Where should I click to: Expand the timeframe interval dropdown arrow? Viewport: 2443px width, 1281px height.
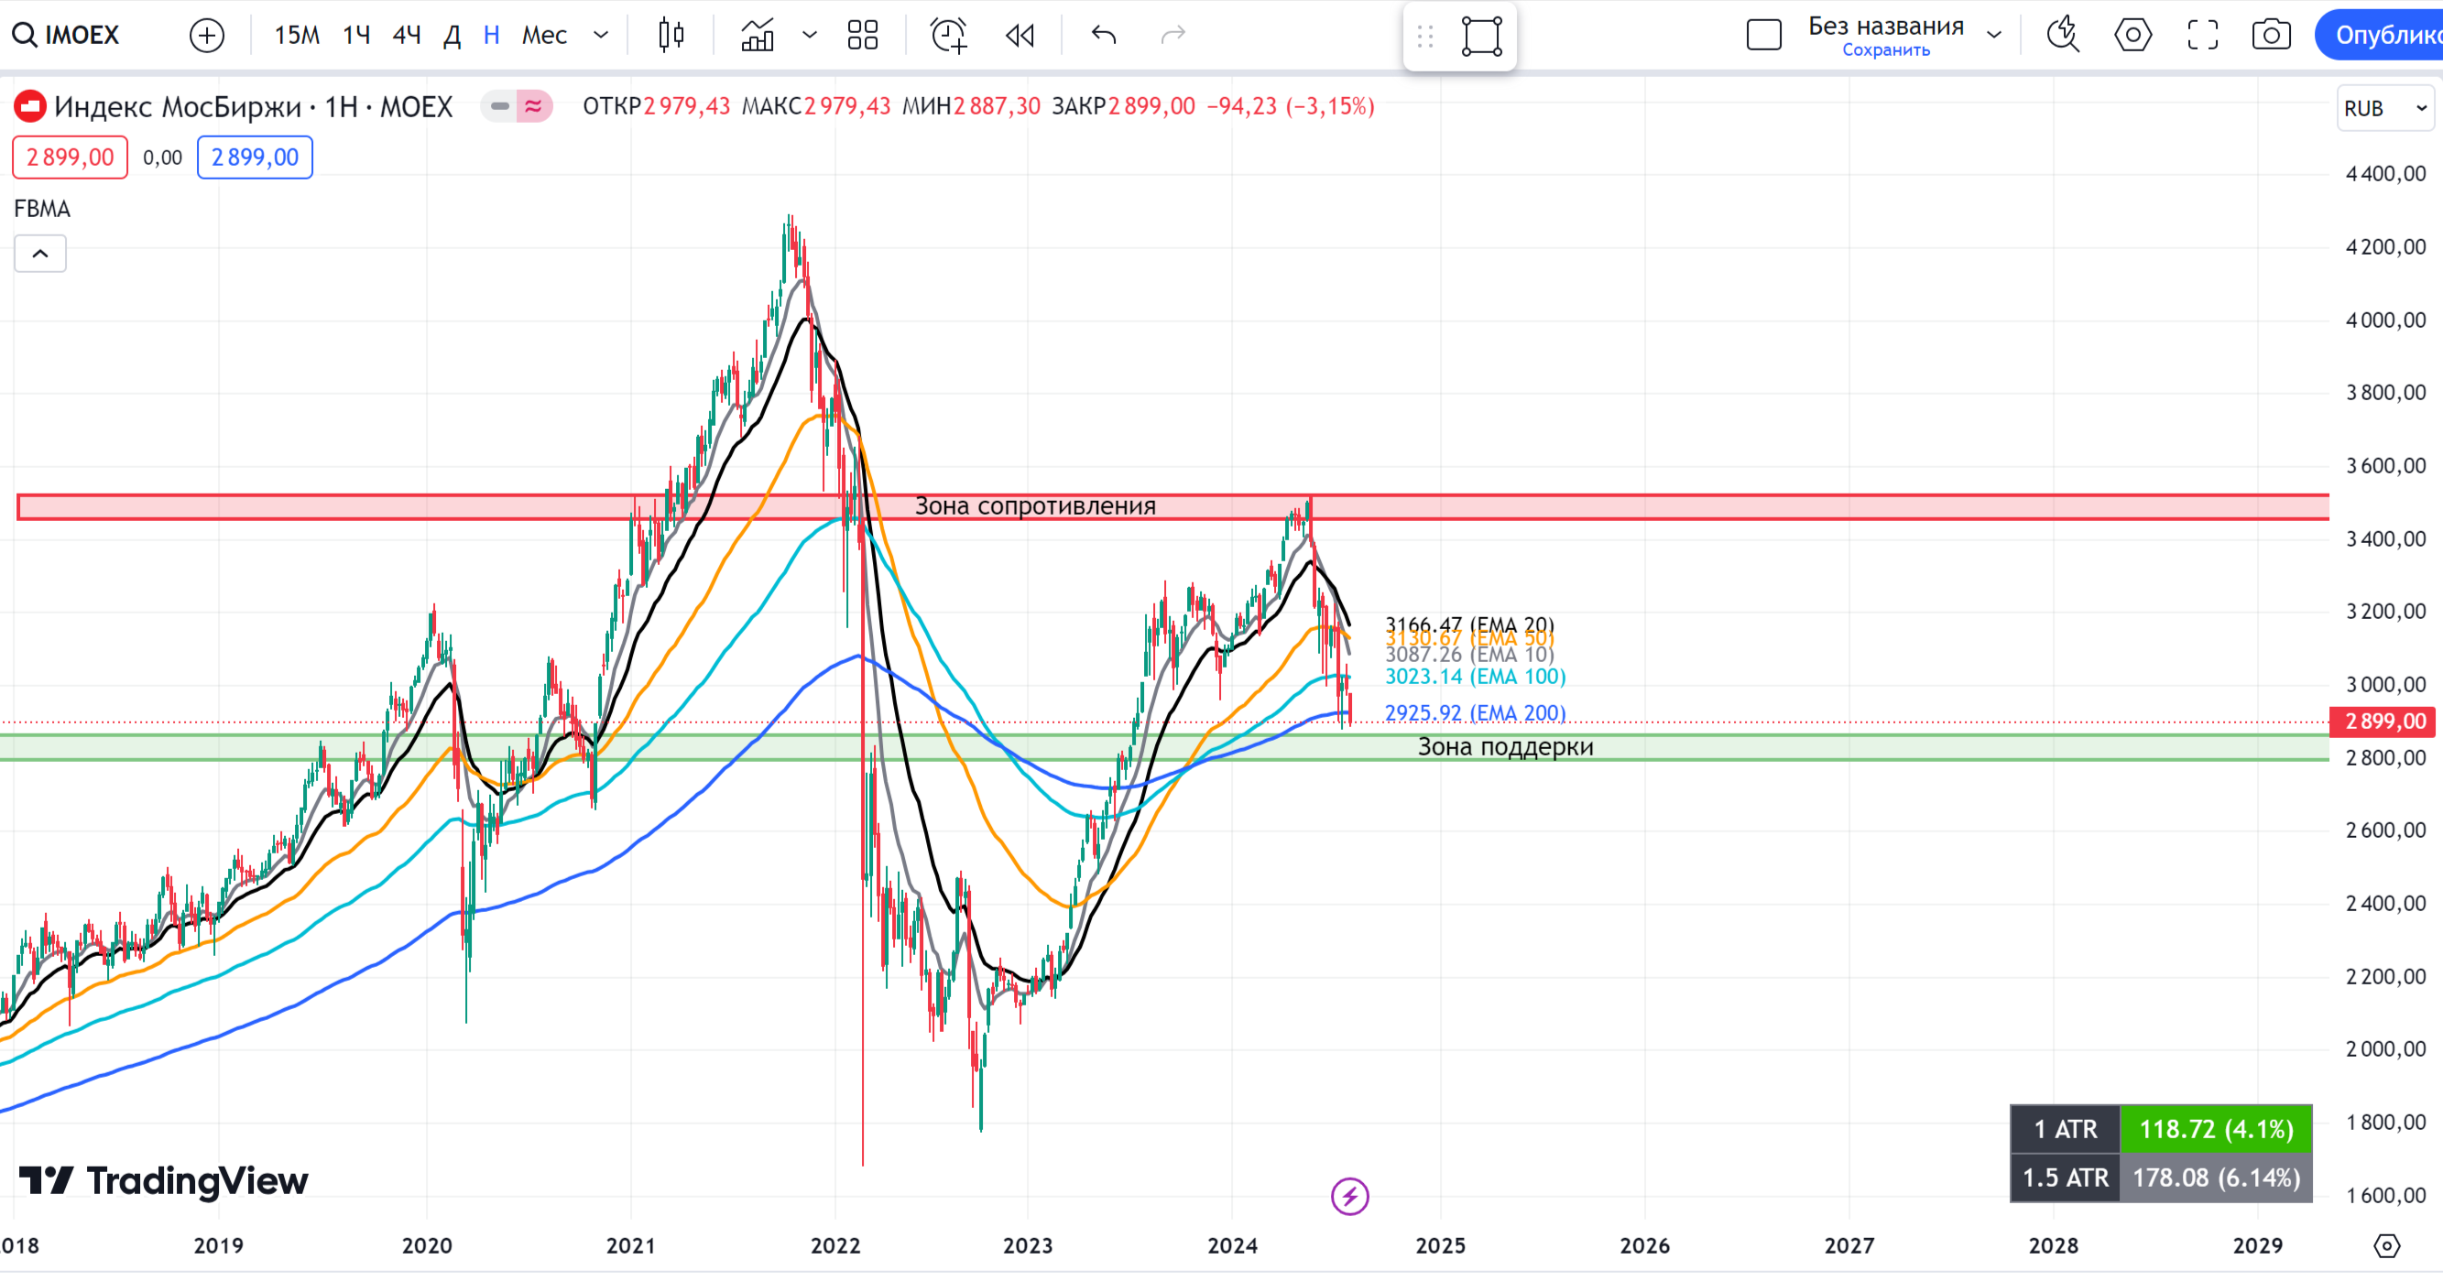[x=600, y=35]
